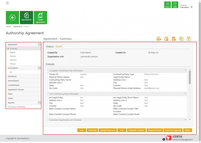
Task: Click the first orange document icon with left arrow
Action: (159, 39)
